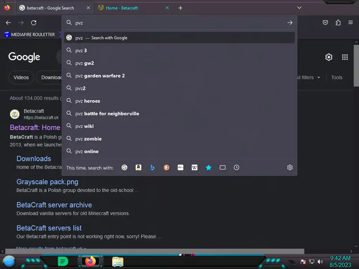Close the betacraft - Google Search tab
This screenshot has width=359, height=269.
[88, 8]
